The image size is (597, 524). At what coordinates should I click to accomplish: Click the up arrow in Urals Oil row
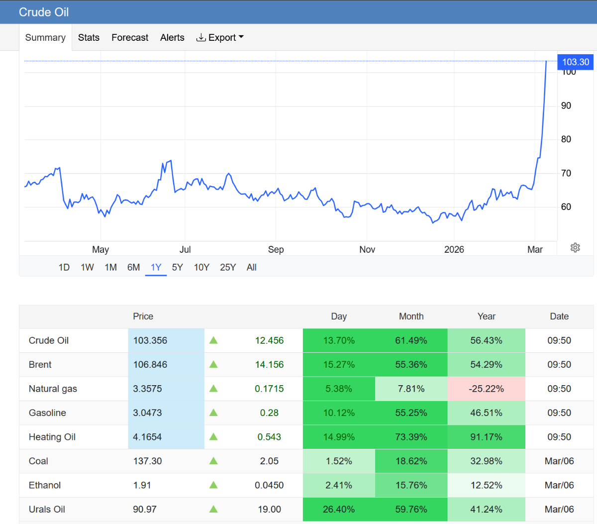[213, 509]
